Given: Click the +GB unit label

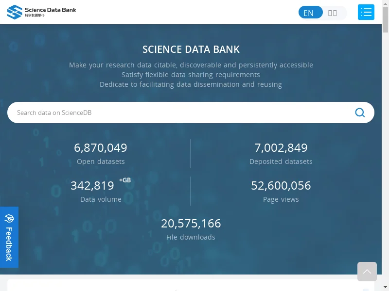Looking at the screenshot, I should (x=125, y=180).
